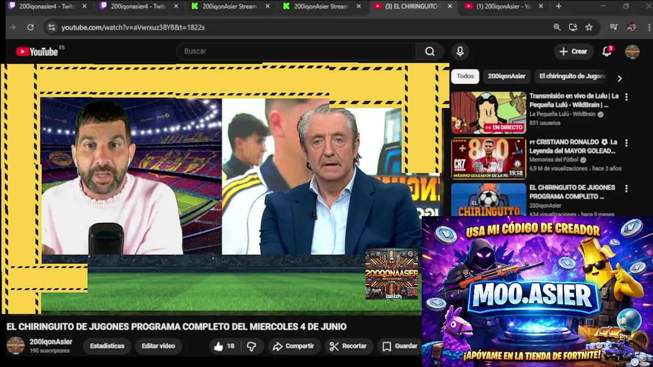Open Cristiano Ronaldo +800 video thumbnail
Viewport: 653px width, 367px height.
(x=488, y=159)
